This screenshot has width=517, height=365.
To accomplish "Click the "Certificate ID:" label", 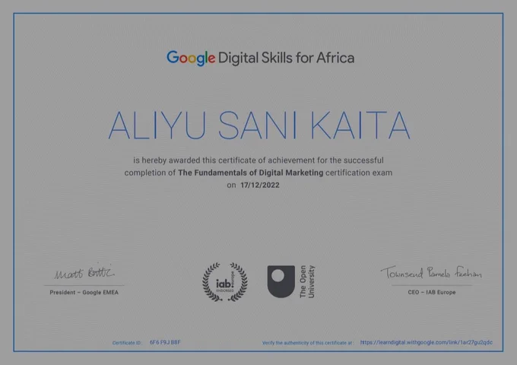I will click(x=127, y=343).
